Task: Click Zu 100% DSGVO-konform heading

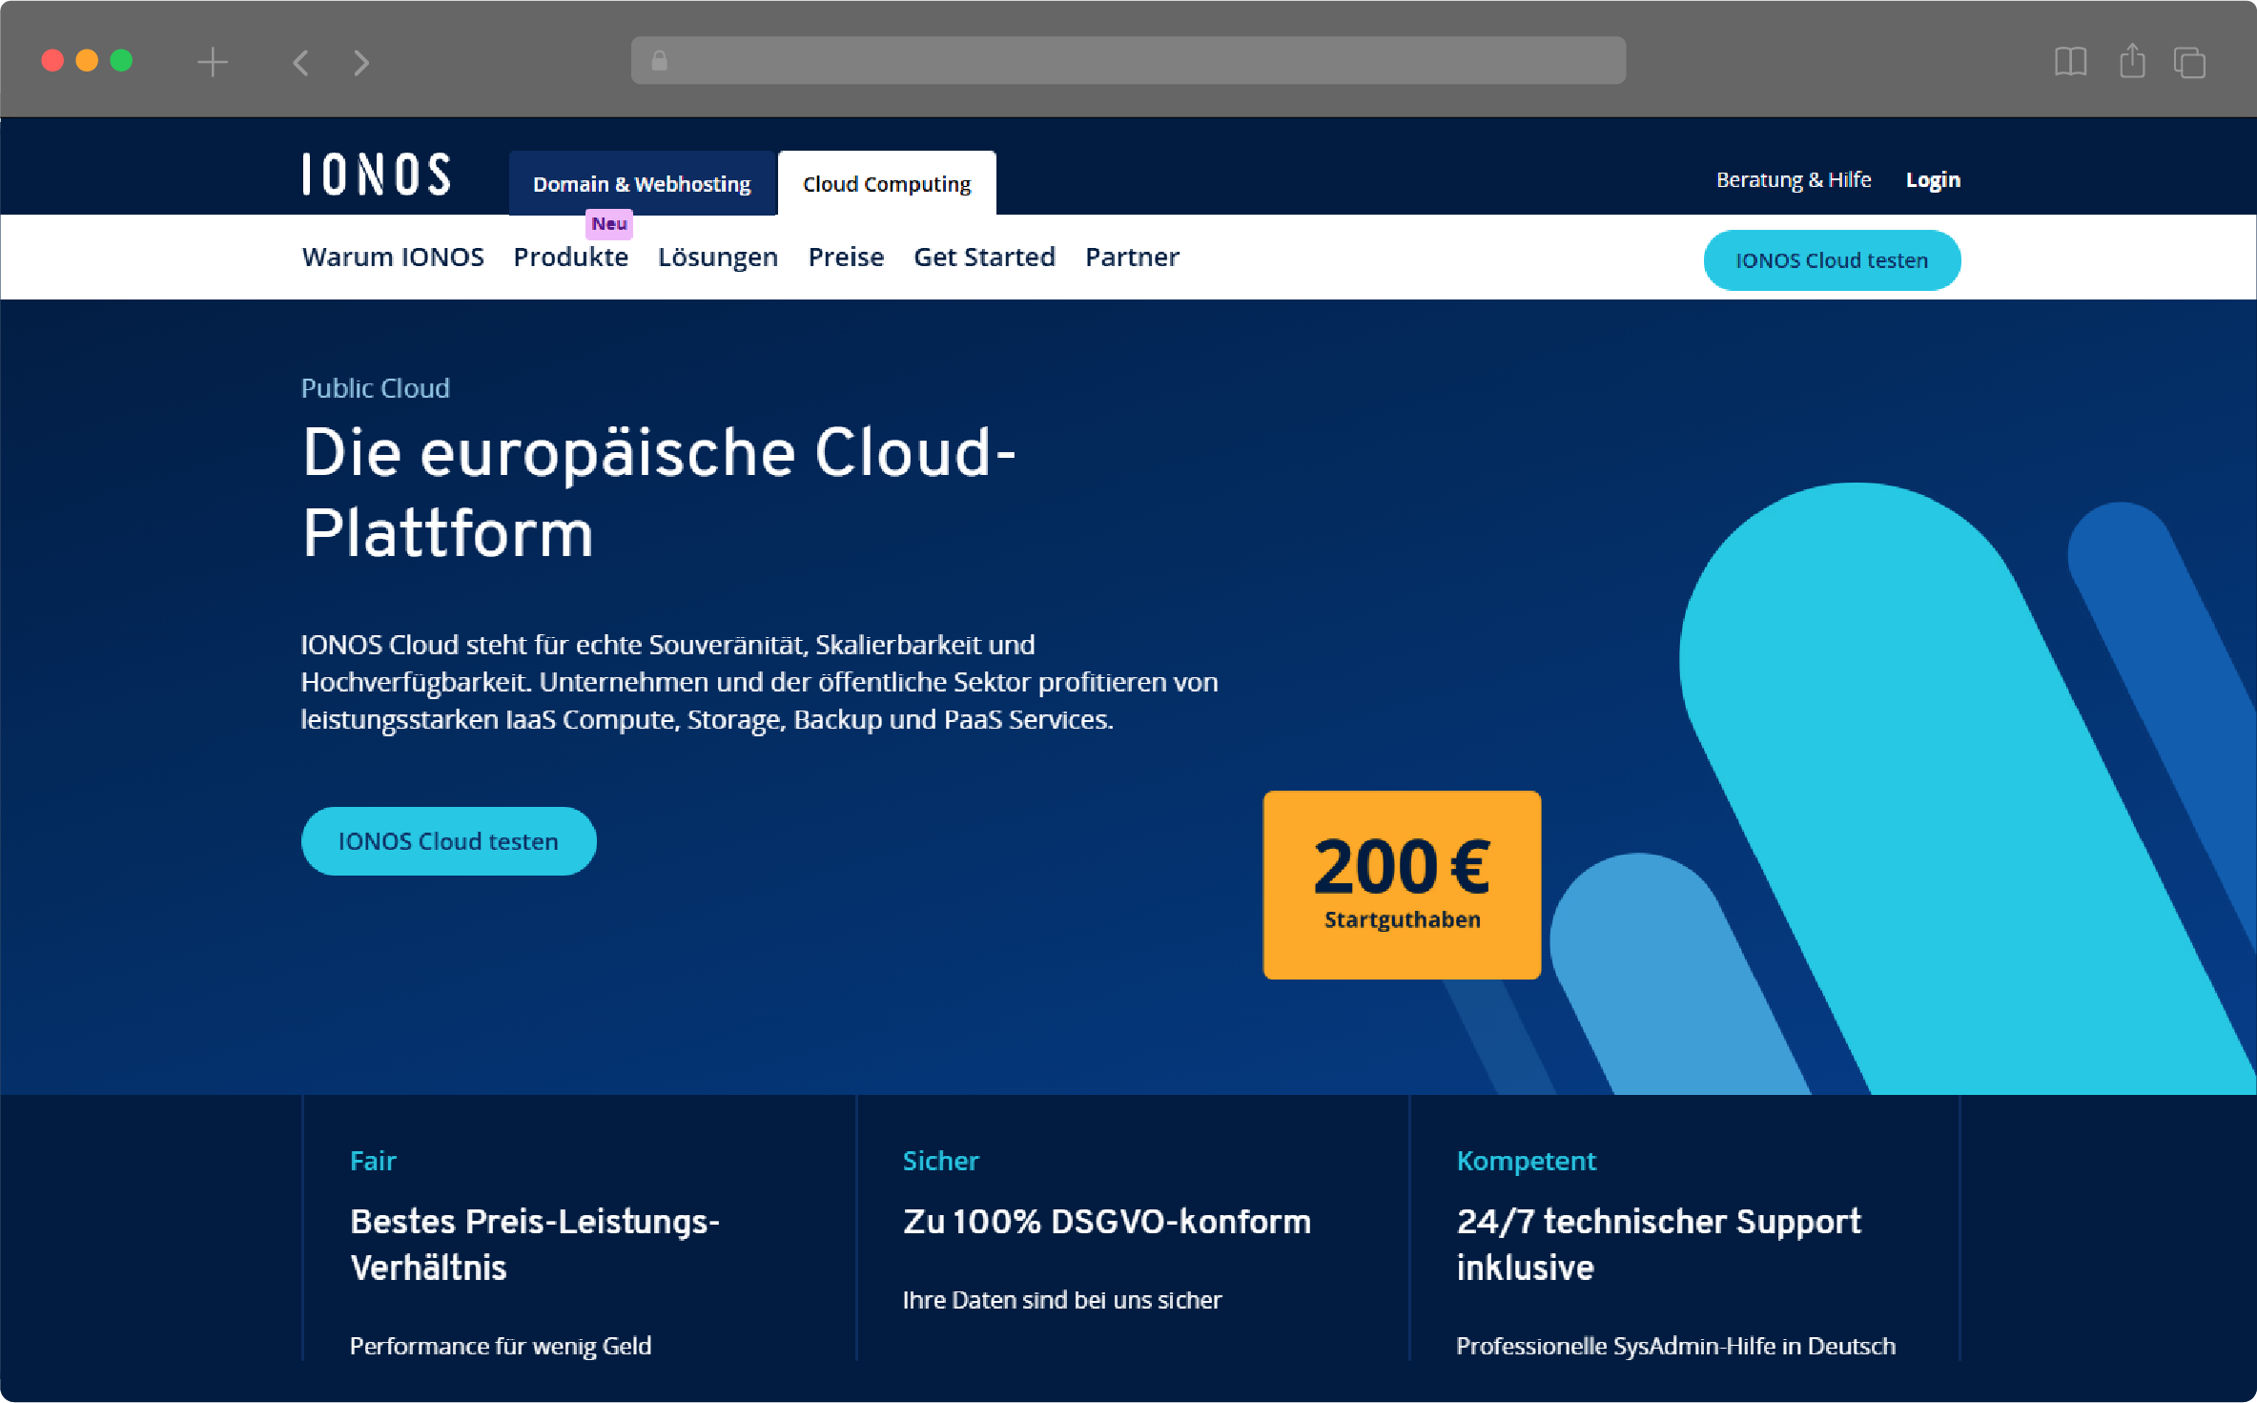Action: point(1107,1222)
